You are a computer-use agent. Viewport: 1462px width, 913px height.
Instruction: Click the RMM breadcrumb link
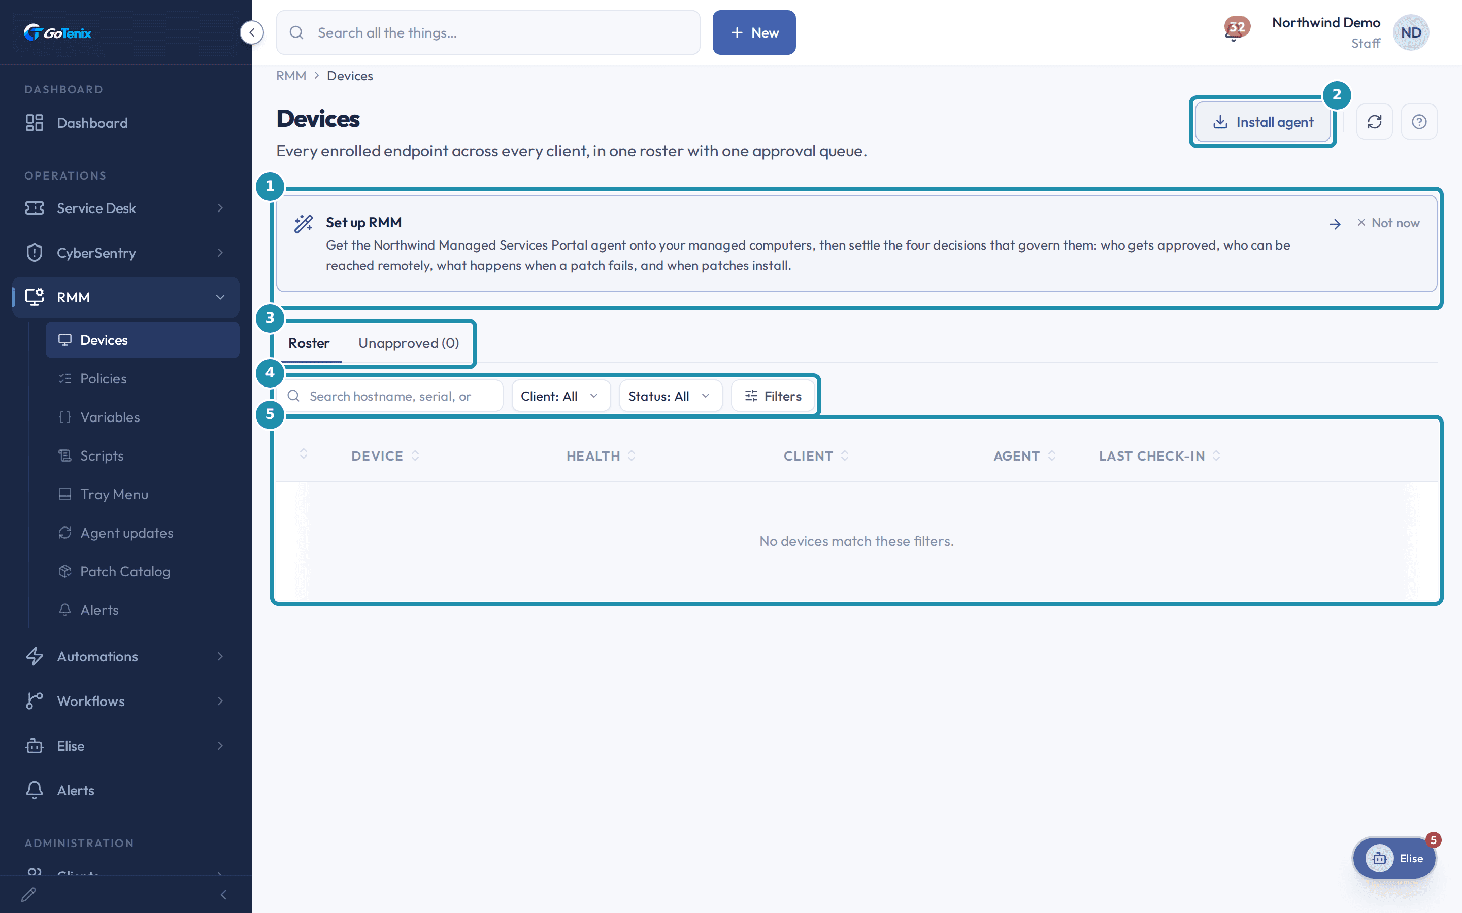291,76
